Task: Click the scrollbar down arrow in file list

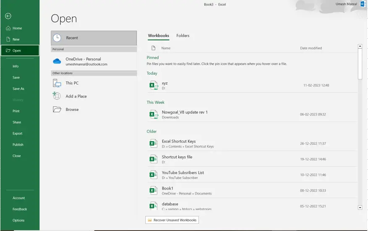Action: (x=360, y=207)
